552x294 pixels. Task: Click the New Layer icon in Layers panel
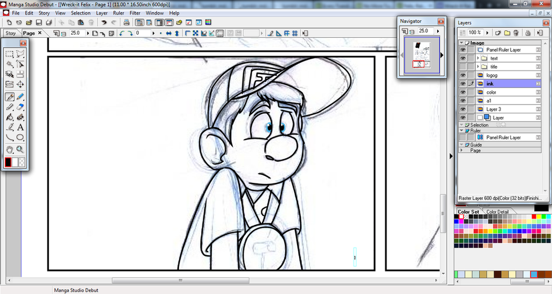click(498, 33)
